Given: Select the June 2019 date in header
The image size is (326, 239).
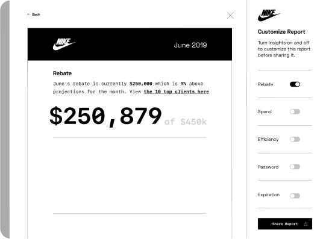Looking at the screenshot, I should click(190, 45).
